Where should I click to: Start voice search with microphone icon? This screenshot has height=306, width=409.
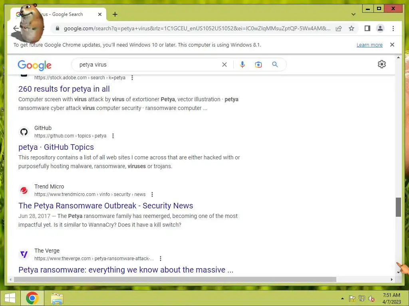point(242,65)
